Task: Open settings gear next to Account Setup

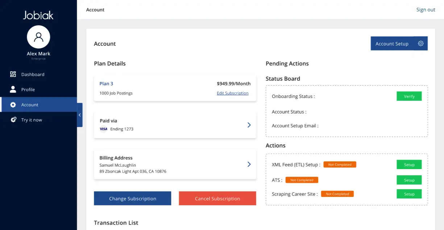Action: coord(421,44)
